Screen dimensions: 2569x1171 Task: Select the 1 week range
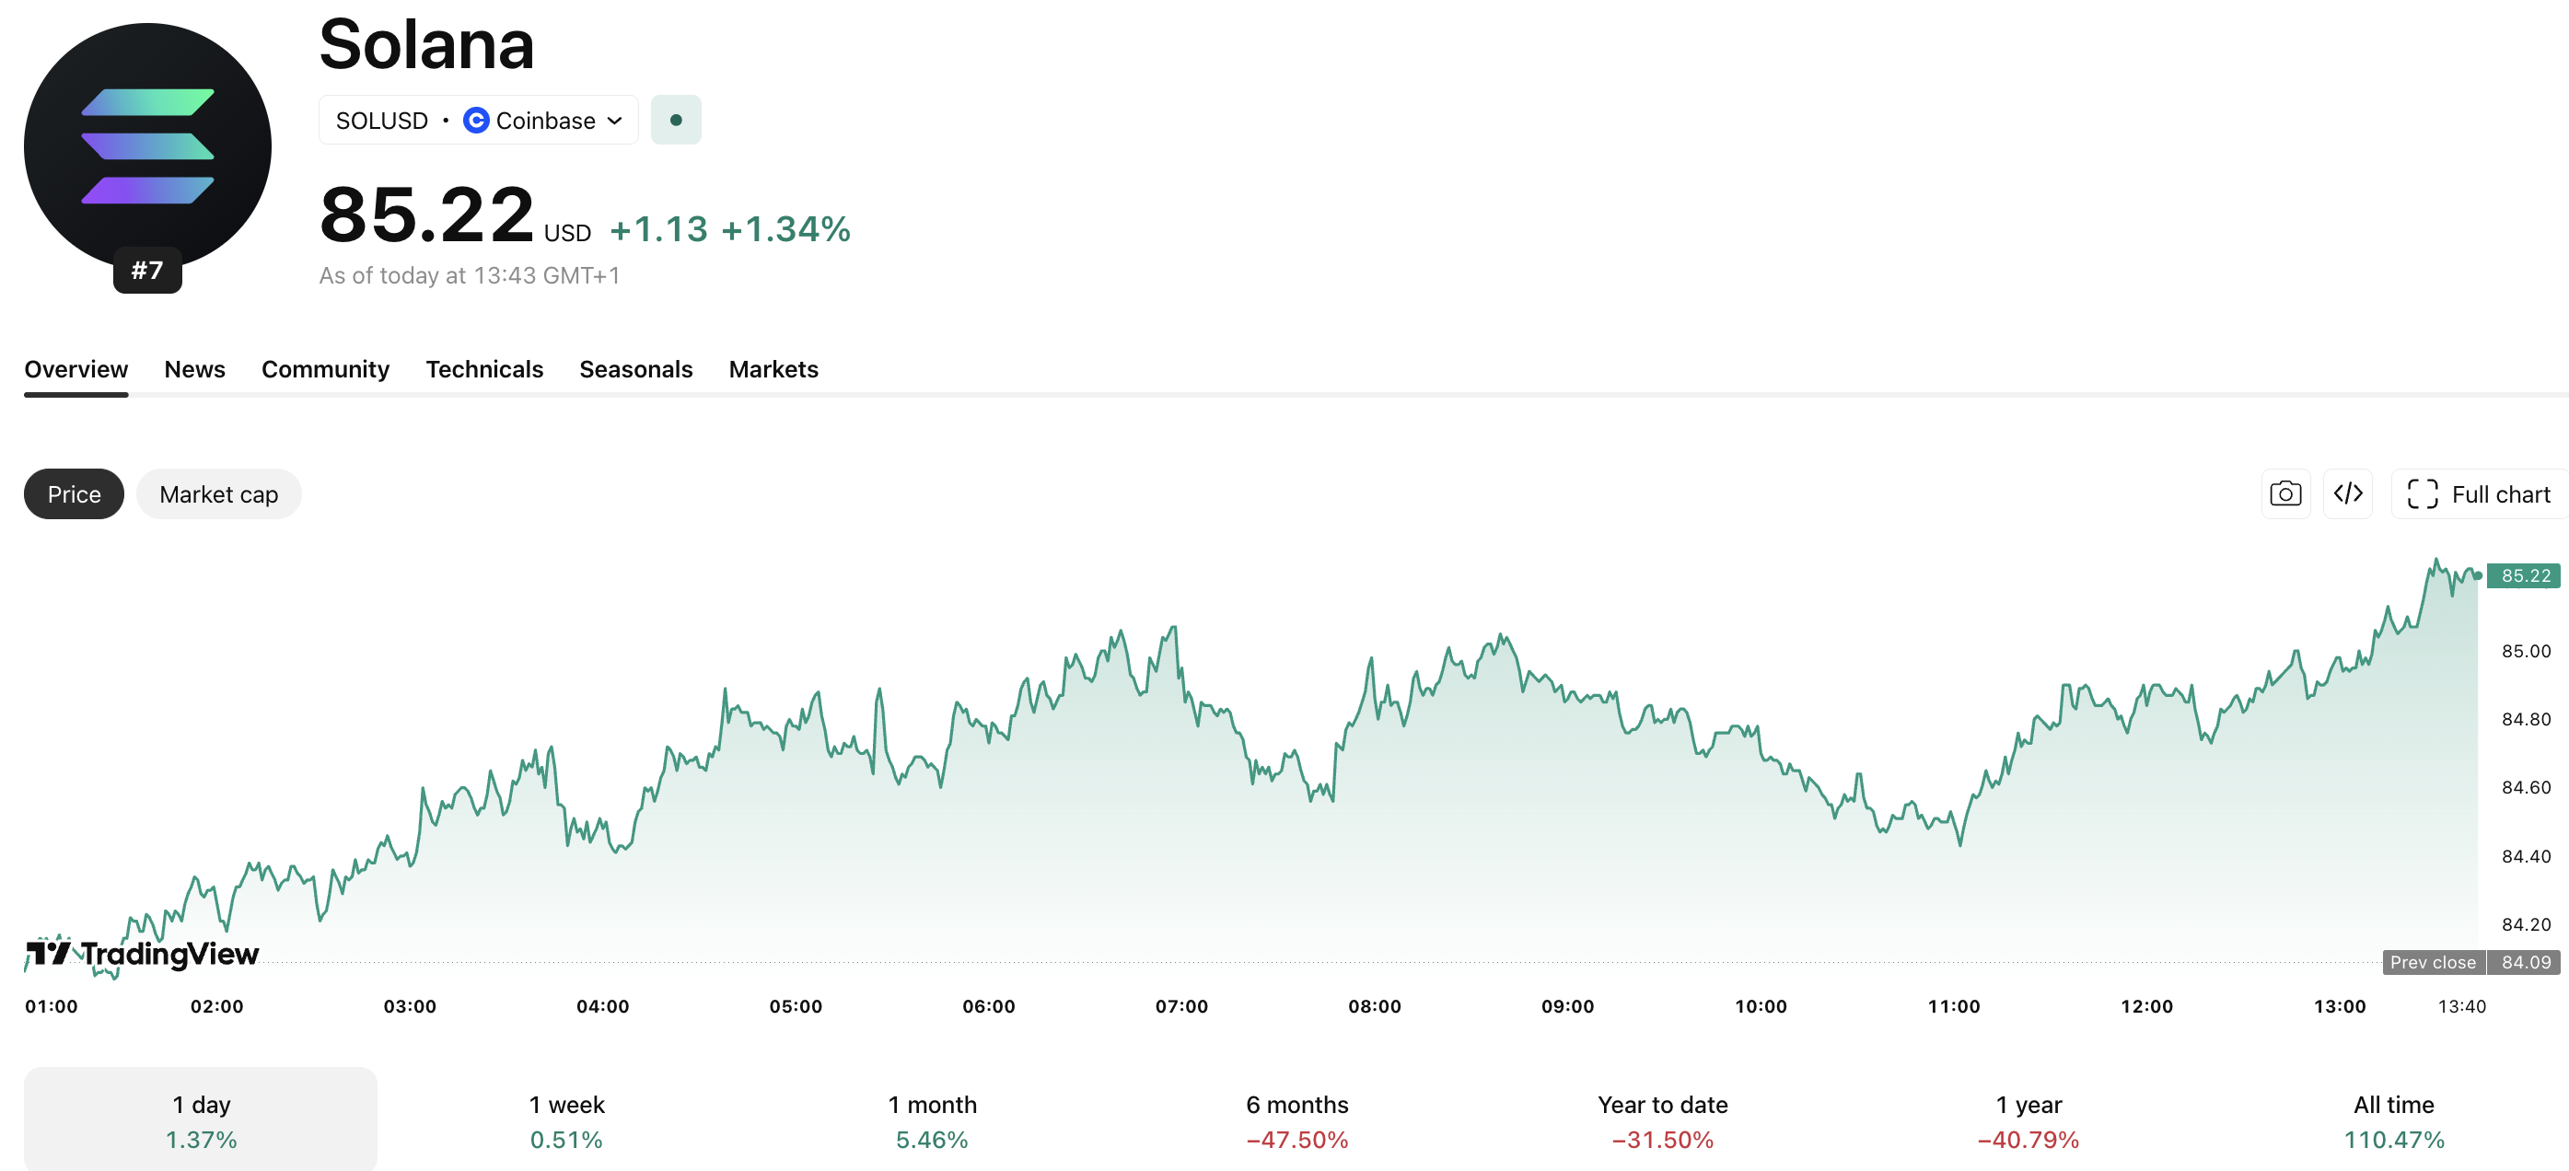tap(566, 1120)
